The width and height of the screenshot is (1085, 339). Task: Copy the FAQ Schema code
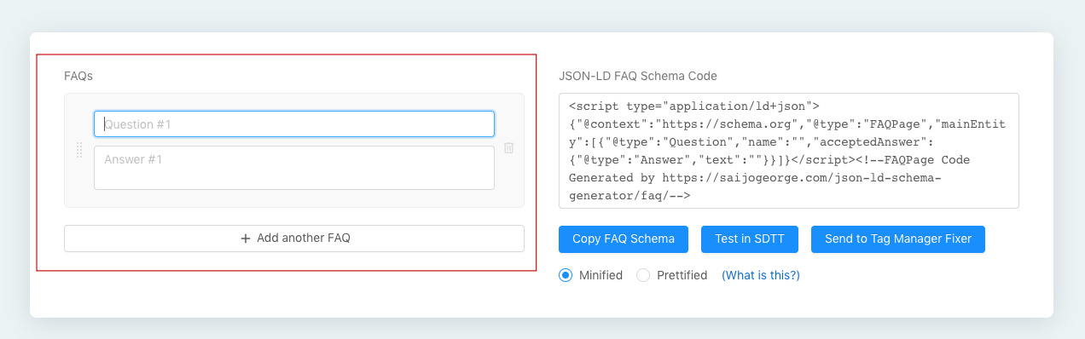point(624,239)
